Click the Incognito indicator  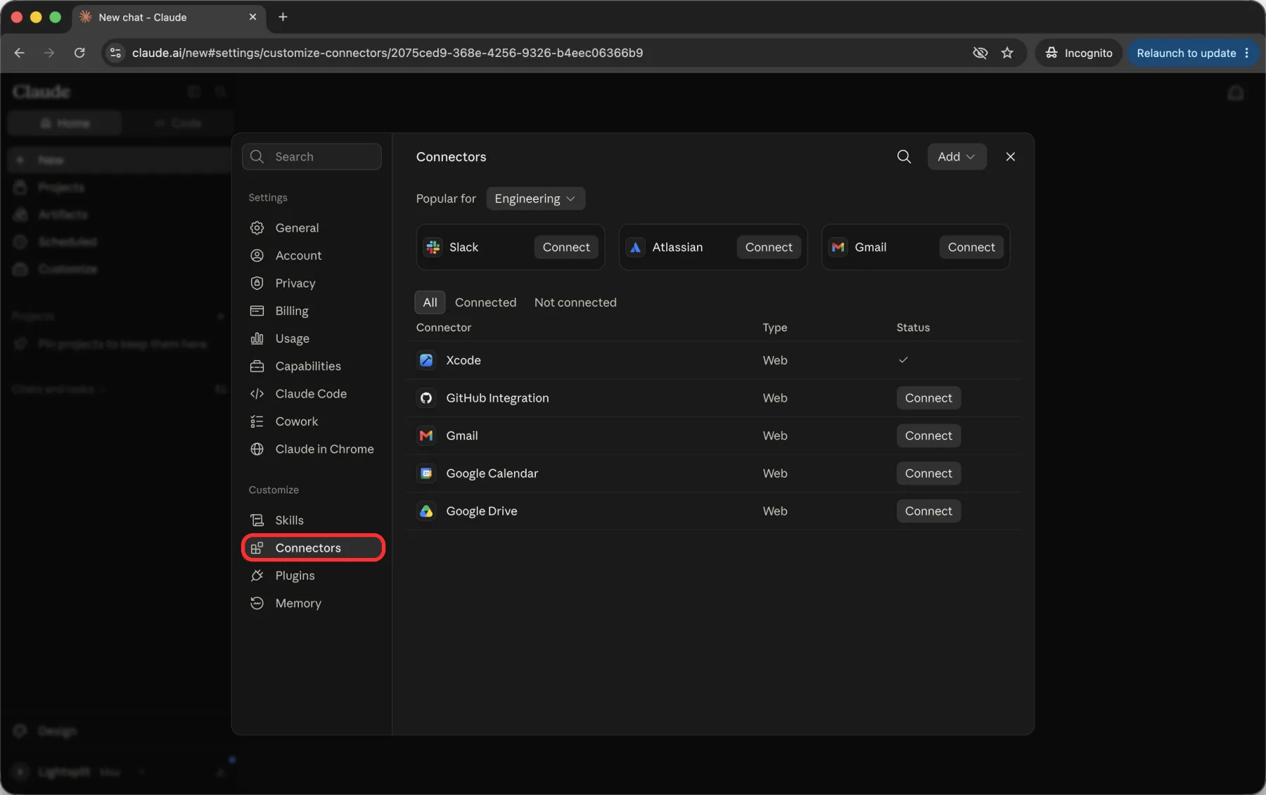click(1078, 53)
